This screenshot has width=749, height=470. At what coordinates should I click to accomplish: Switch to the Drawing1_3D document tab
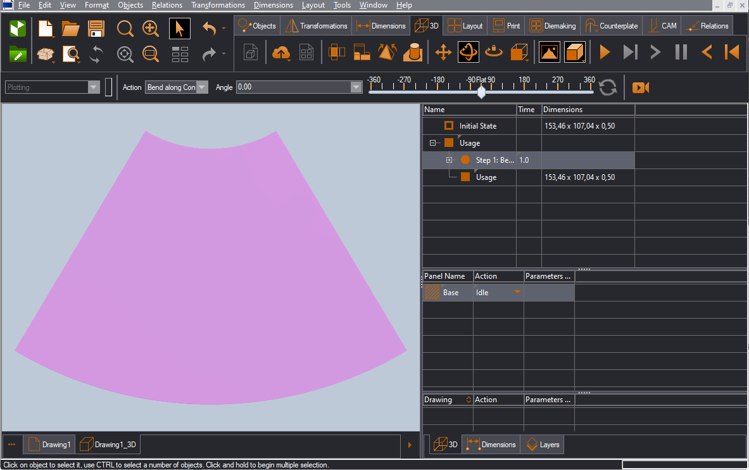108,445
